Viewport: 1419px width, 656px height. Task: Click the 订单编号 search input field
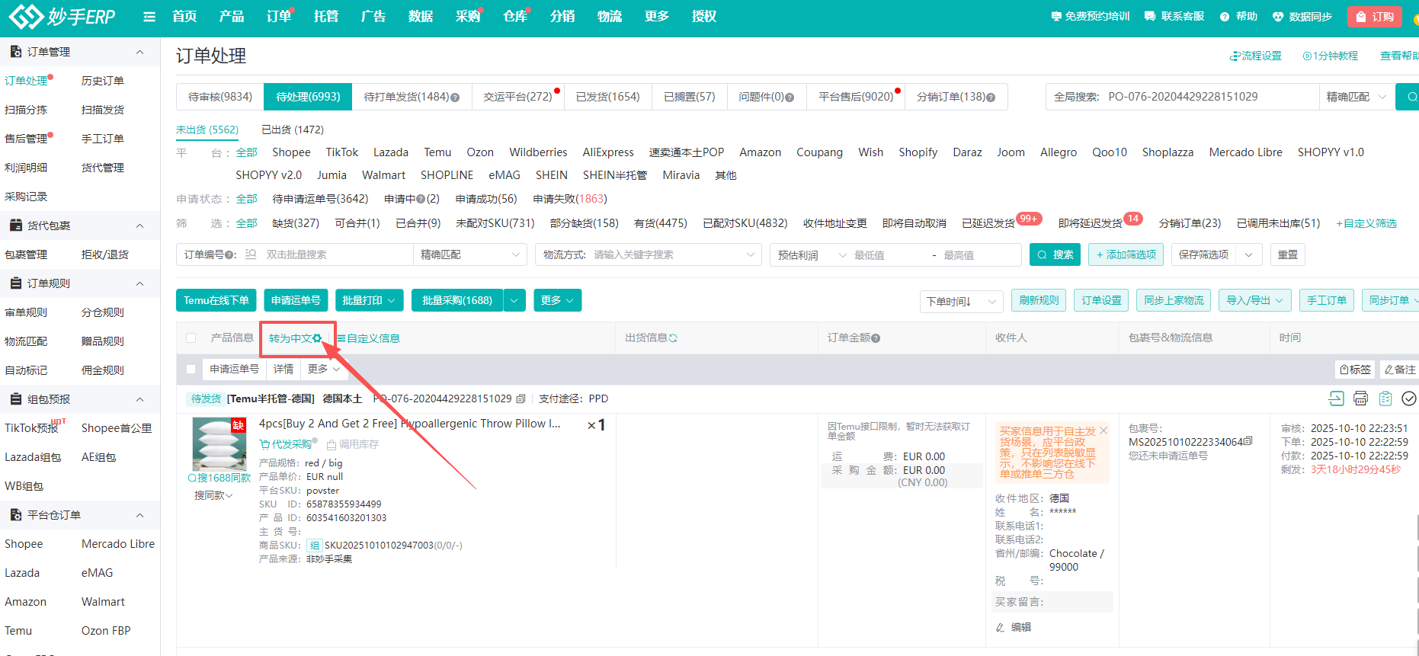coord(335,254)
